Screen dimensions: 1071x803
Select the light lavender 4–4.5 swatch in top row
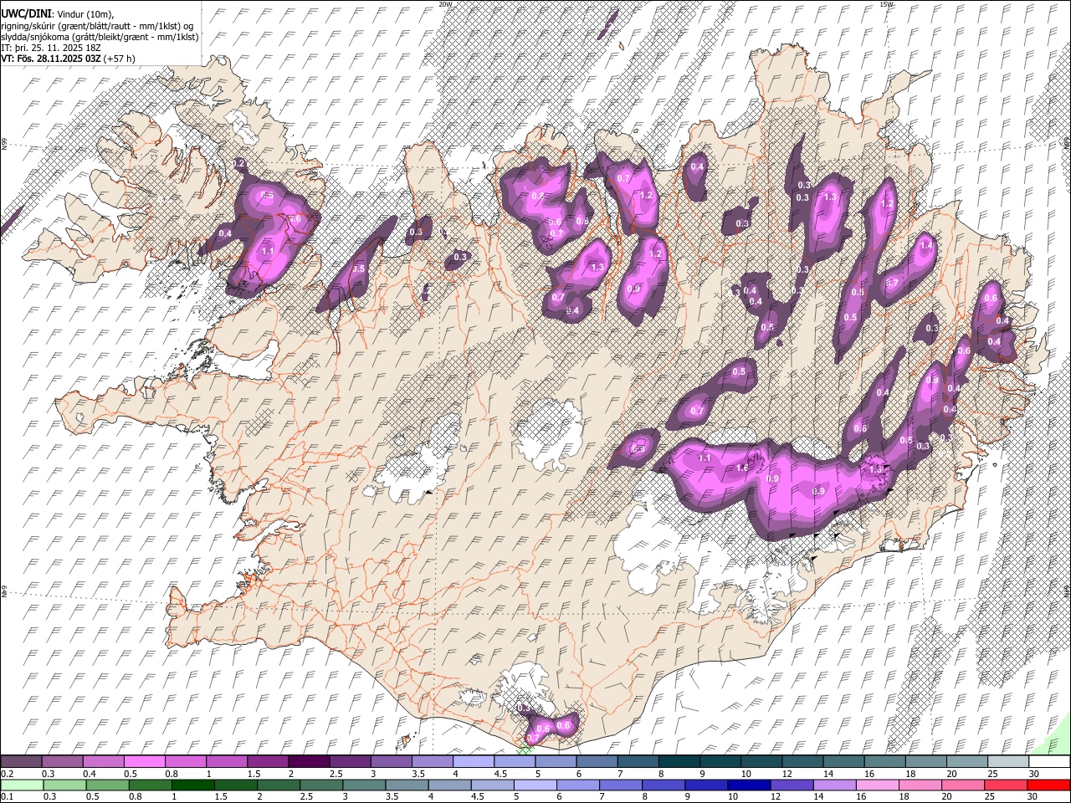[473, 762]
